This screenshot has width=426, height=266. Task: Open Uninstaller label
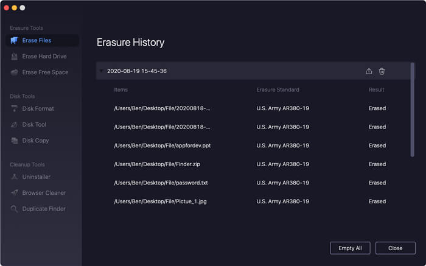tap(36, 177)
